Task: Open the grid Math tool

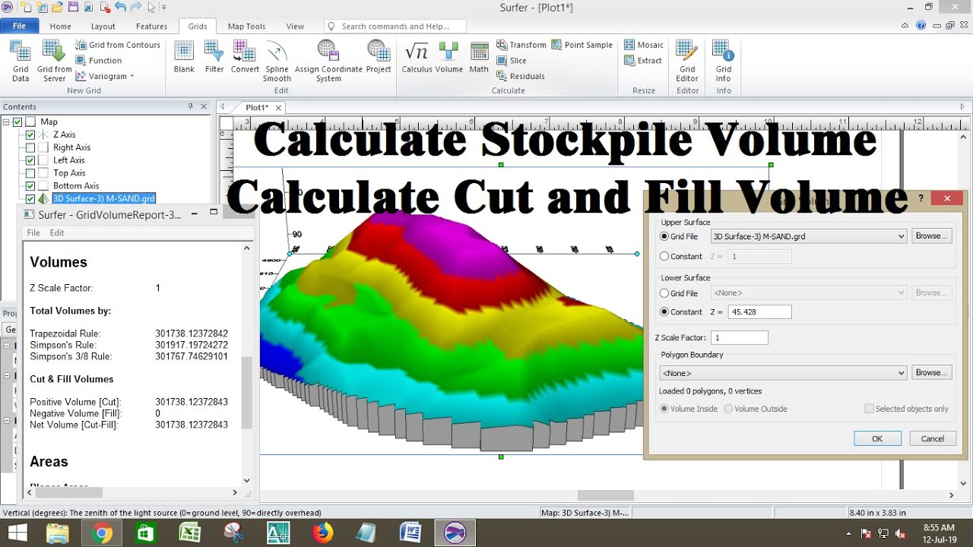Action: (479, 58)
